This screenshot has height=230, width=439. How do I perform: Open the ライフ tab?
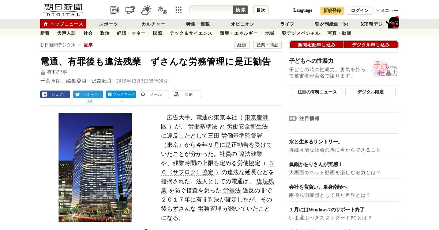point(287,24)
